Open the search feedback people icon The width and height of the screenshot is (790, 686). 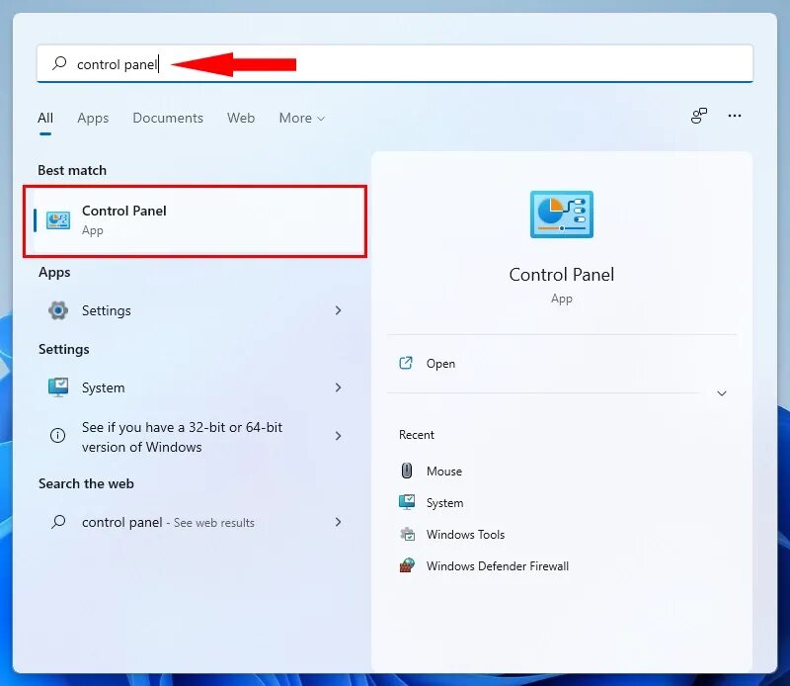(x=699, y=116)
